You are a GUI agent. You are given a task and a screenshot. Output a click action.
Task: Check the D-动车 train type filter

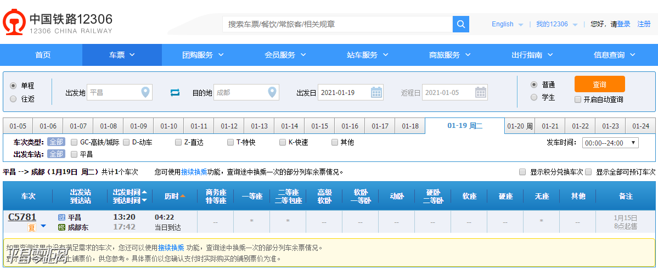click(x=126, y=142)
